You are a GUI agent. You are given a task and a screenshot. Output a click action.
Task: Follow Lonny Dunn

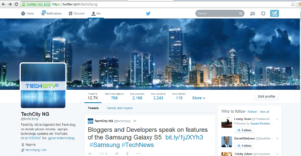(244, 130)
